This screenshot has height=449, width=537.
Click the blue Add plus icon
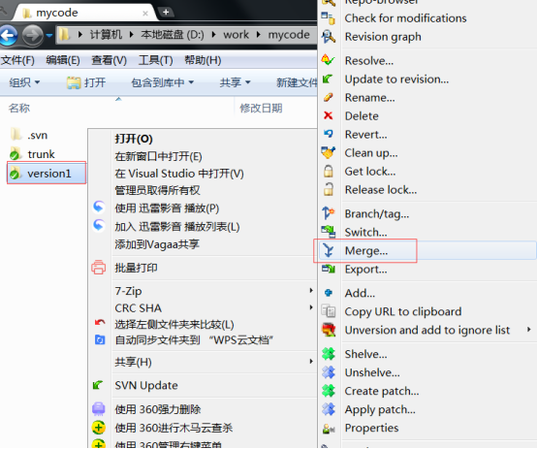point(329,293)
